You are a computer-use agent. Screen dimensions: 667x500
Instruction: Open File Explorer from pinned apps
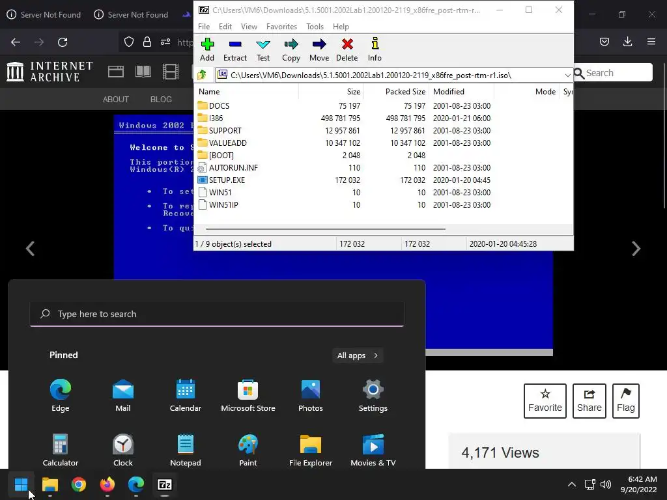[311, 450]
